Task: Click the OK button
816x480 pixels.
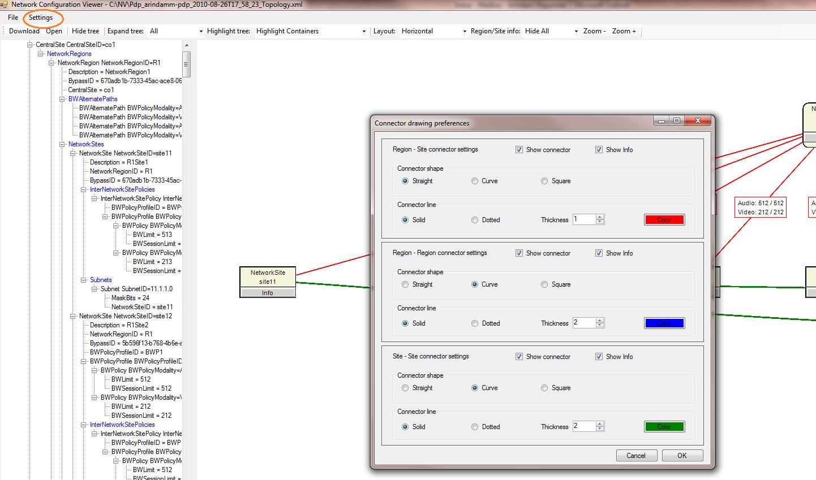Action: [682, 456]
